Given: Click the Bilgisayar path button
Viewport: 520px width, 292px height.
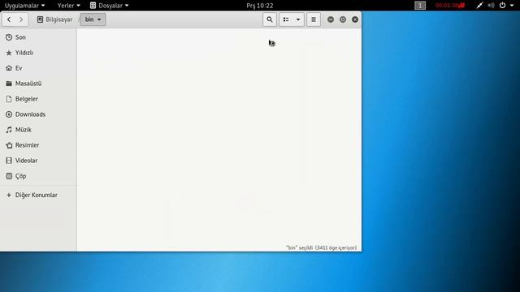Looking at the screenshot, I should 54,19.
